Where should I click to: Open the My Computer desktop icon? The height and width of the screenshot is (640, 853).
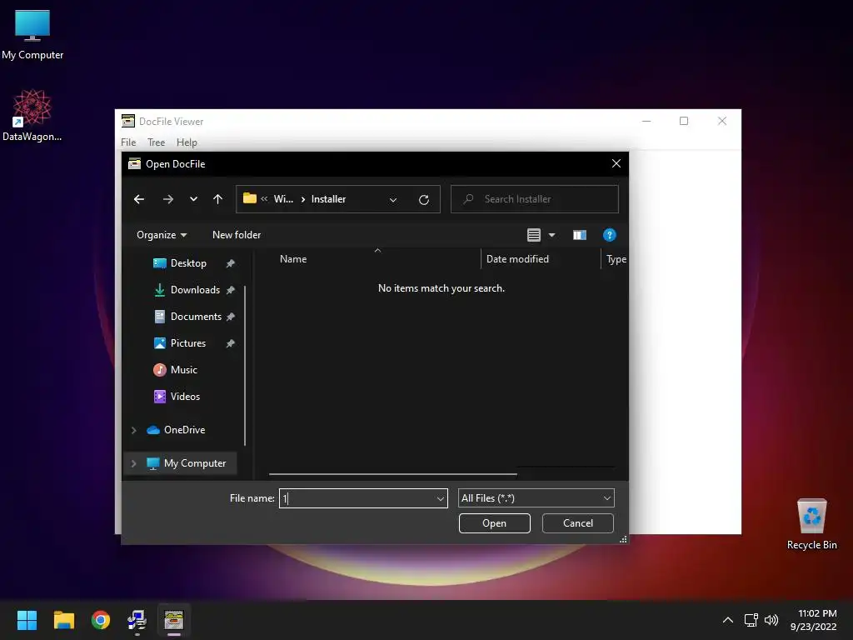click(x=32, y=35)
